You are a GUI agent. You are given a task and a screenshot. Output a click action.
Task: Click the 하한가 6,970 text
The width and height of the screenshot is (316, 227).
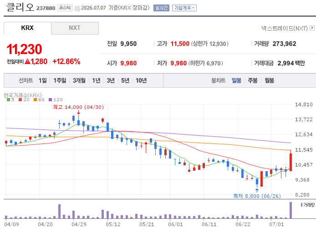coord(205,63)
